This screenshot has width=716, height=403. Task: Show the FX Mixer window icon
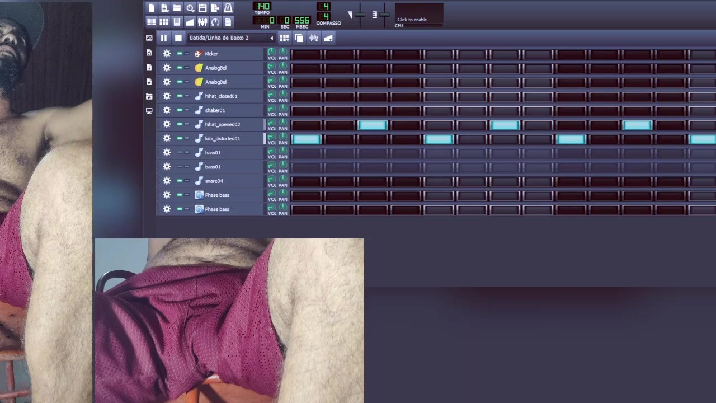point(202,22)
